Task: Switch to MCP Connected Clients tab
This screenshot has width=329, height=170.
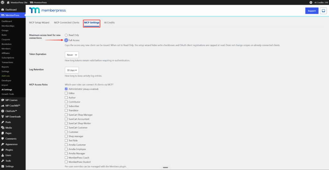Action: click(x=67, y=22)
